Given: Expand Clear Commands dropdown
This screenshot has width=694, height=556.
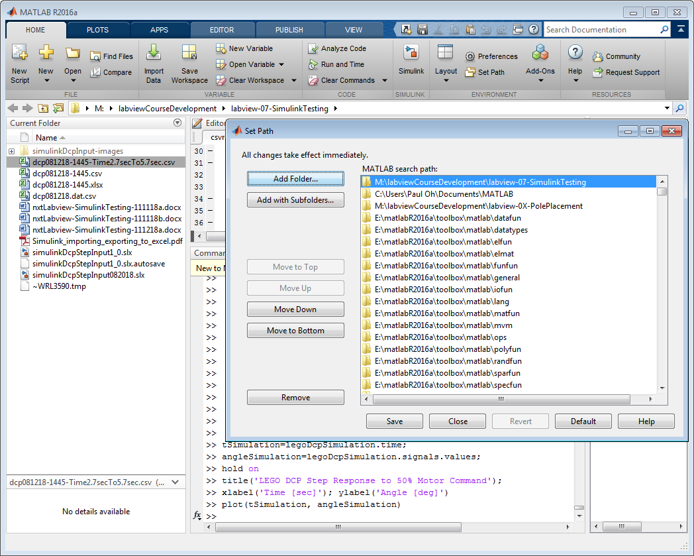Looking at the screenshot, I should pos(385,81).
